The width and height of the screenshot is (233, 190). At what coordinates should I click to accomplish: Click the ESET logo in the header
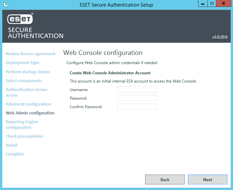point(20,20)
